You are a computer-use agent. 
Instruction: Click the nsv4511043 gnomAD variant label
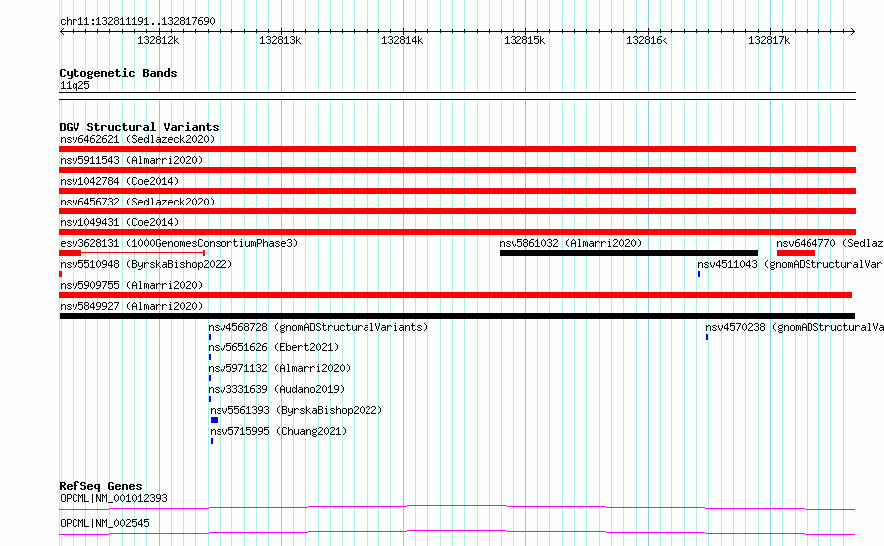point(790,264)
